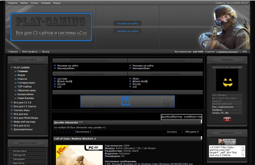Click the rating stars under design news
The height and width of the screenshot is (165, 255).
63,132
